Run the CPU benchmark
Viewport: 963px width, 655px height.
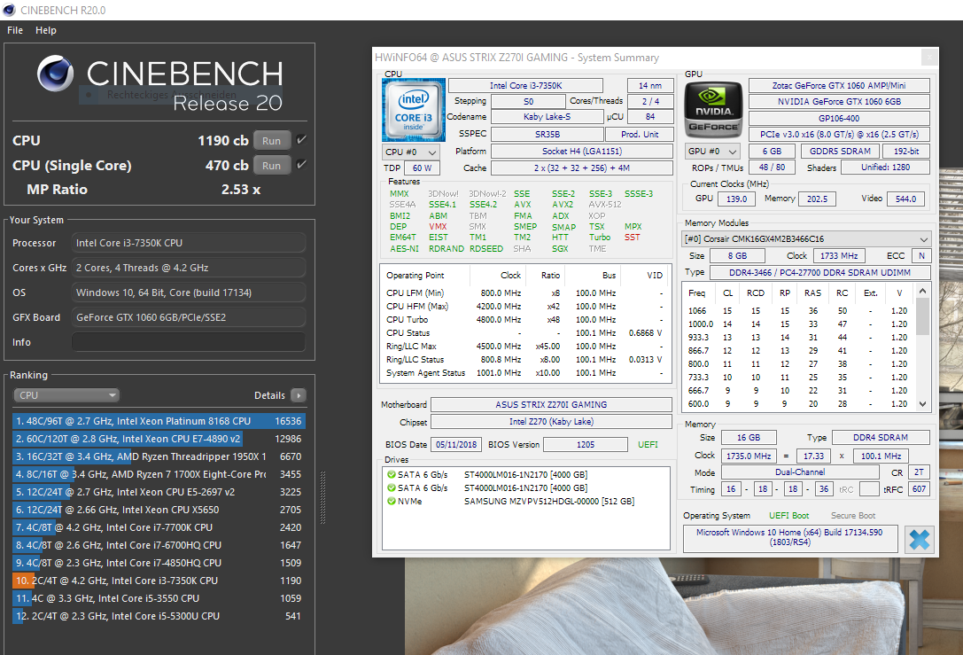coord(271,141)
